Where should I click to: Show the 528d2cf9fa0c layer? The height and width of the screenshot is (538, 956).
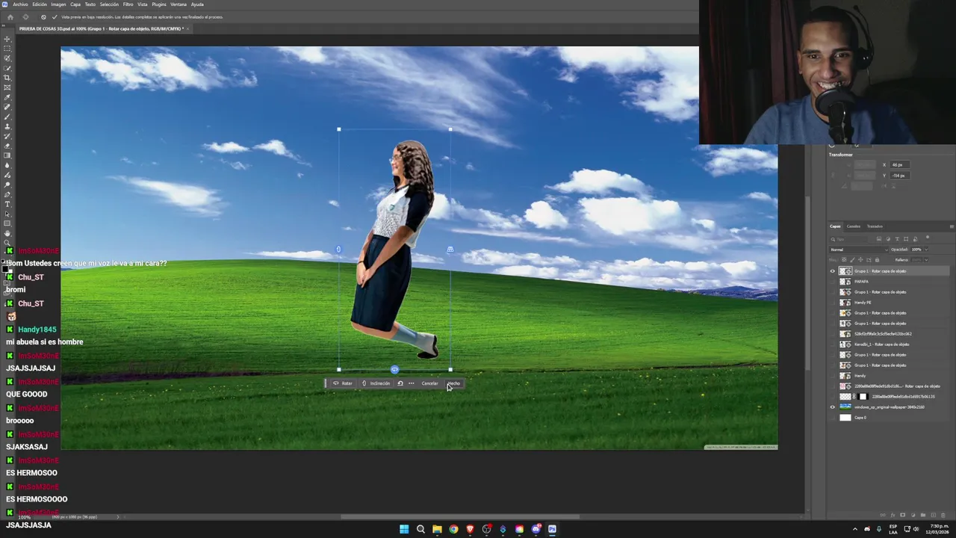point(833,334)
